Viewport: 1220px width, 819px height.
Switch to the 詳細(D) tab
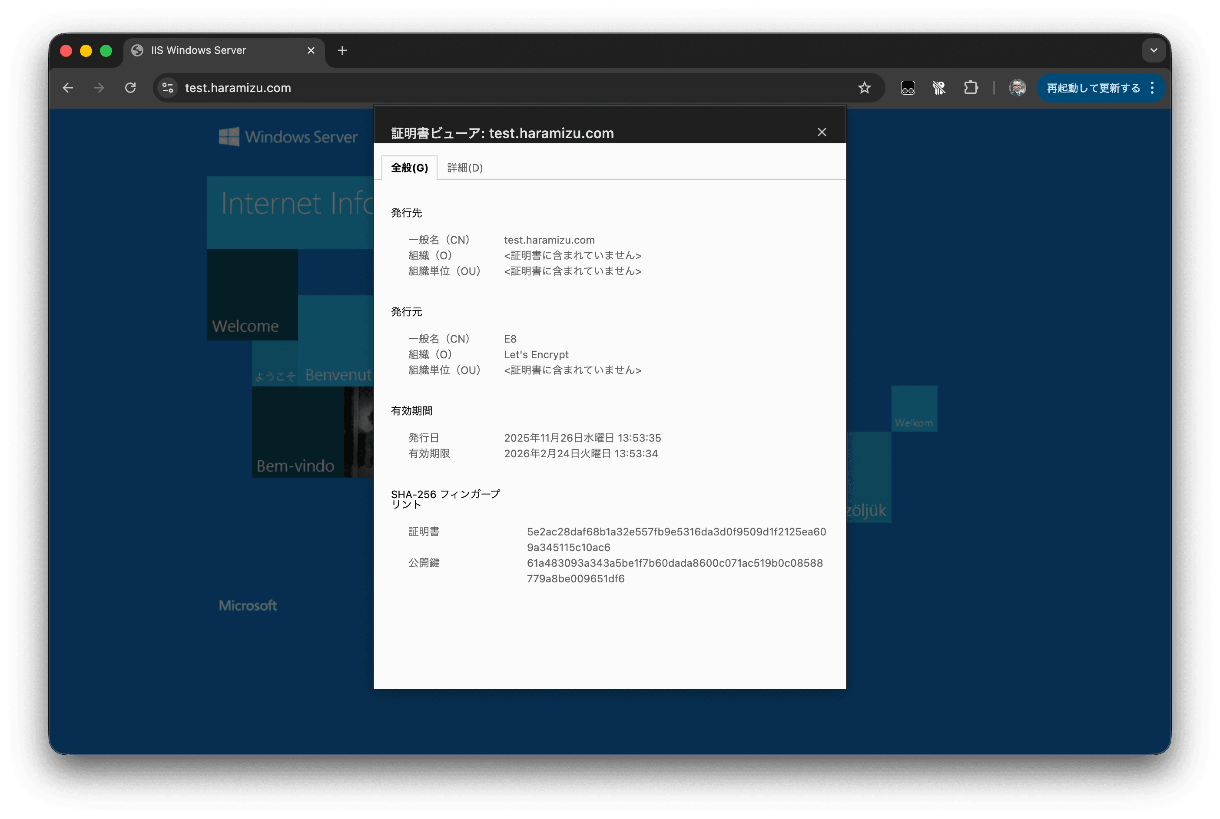464,168
